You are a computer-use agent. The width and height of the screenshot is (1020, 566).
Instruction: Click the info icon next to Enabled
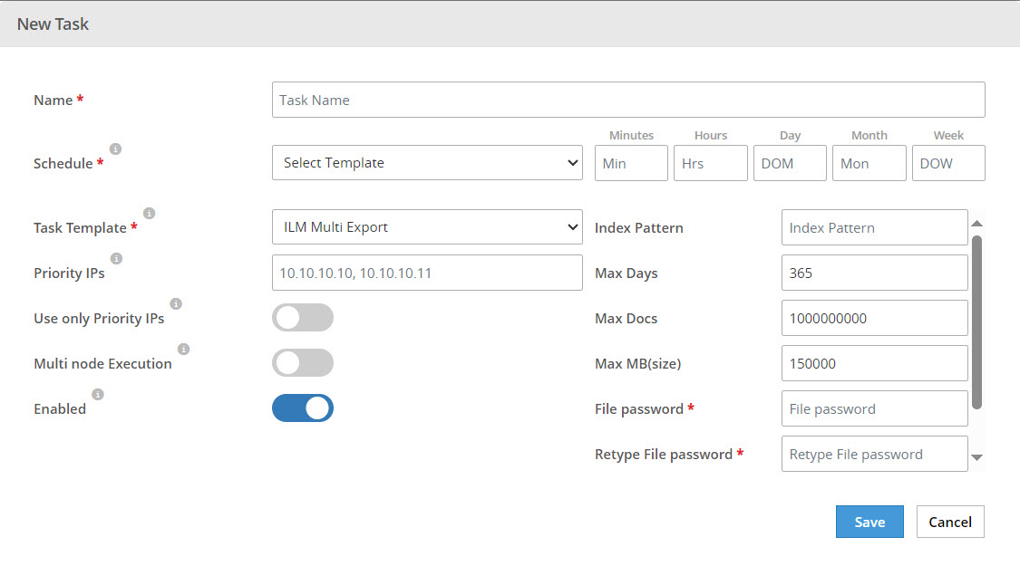(98, 394)
